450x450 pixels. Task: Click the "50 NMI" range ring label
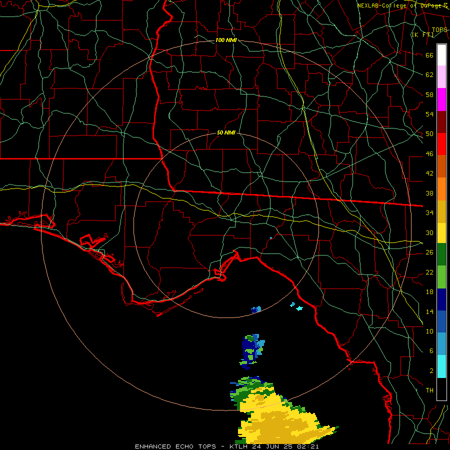click(x=226, y=132)
